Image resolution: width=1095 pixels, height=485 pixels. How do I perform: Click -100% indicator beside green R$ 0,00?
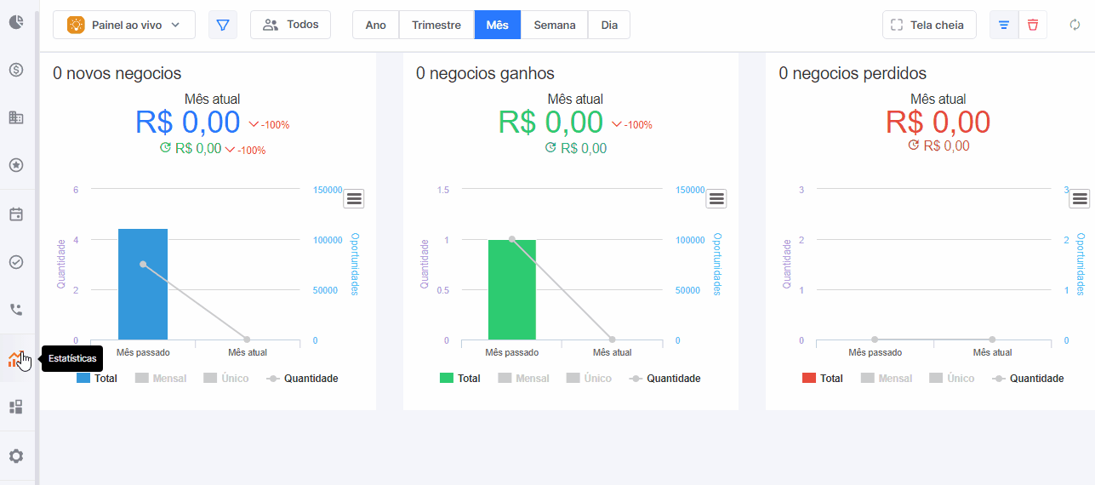point(632,125)
